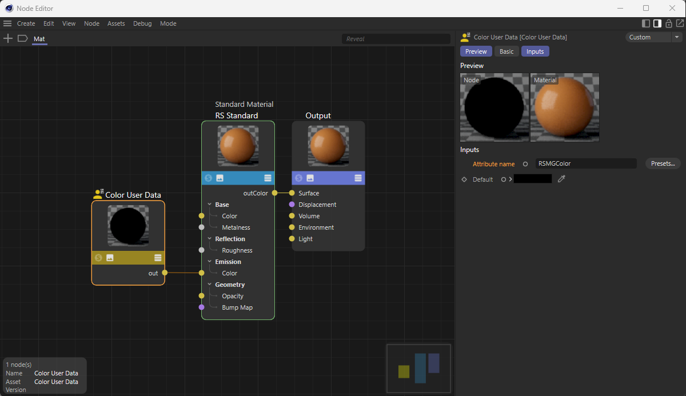Toggle the lock icon in the top right
This screenshot has height=396, width=686.
[x=669, y=23]
